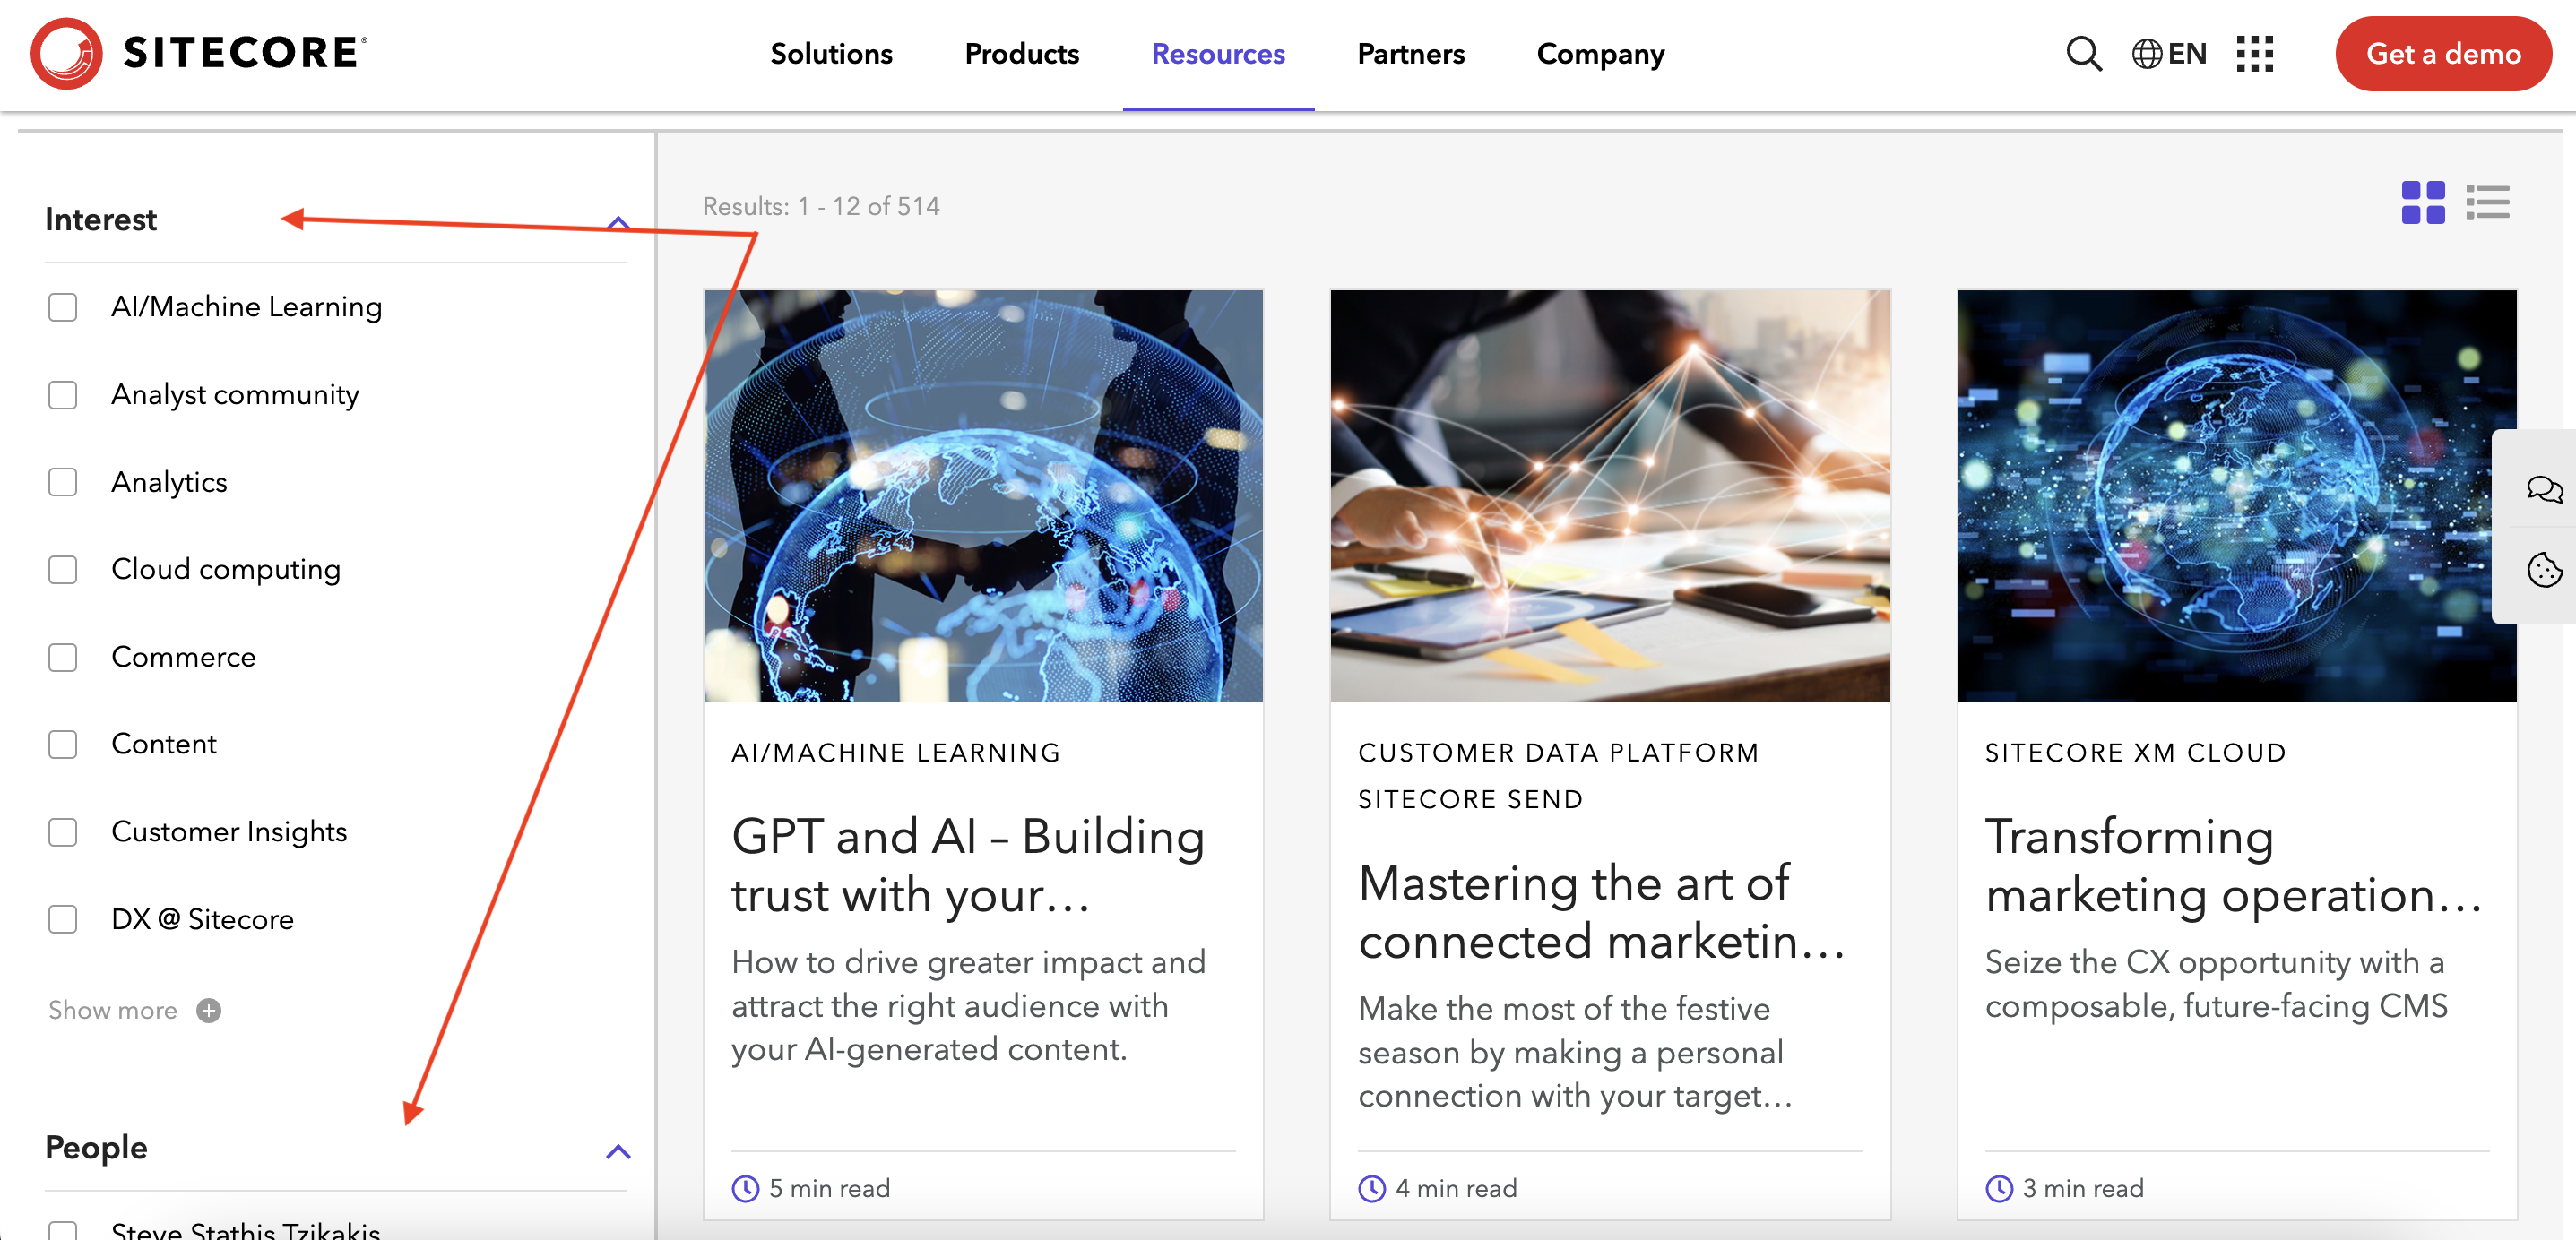The width and height of the screenshot is (2576, 1240).
Task: Check the Analytics filter option
Action: (x=63, y=482)
